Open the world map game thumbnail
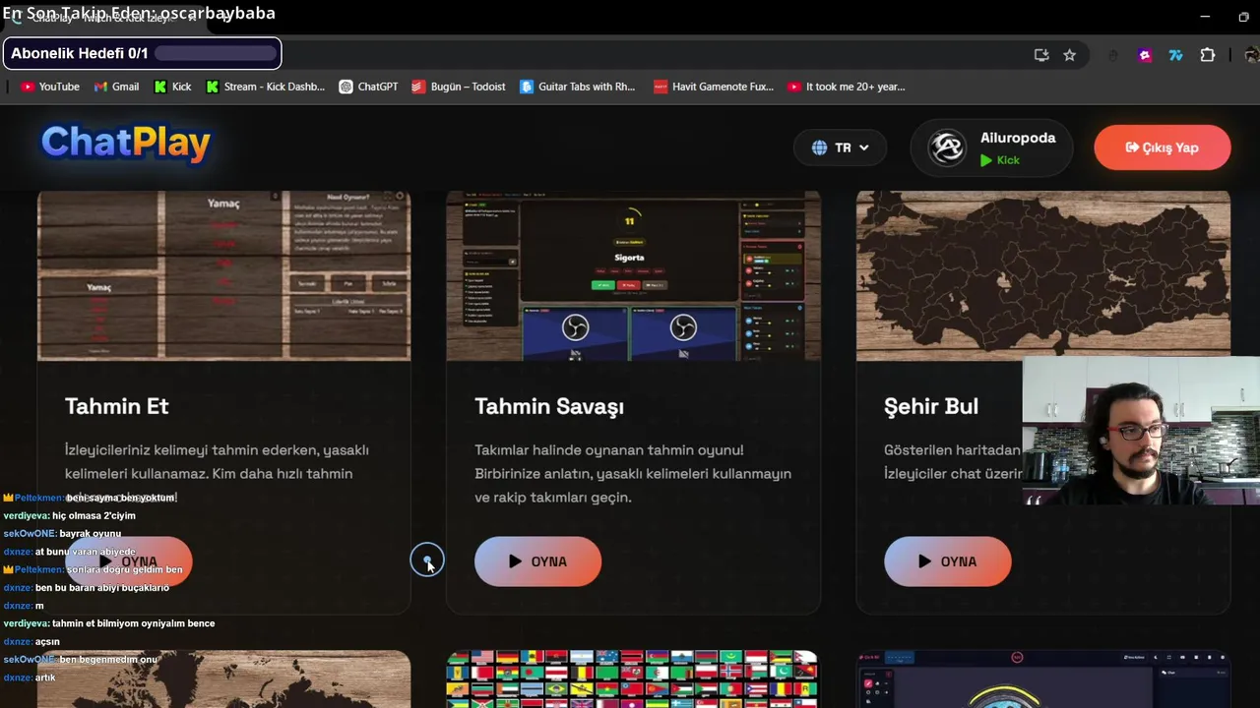Viewport: 1260px width, 708px height. tap(223, 679)
